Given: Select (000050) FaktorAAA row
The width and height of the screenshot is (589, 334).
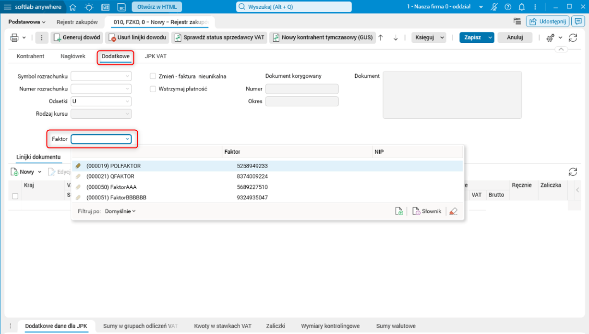Looking at the screenshot, I should click(267, 187).
